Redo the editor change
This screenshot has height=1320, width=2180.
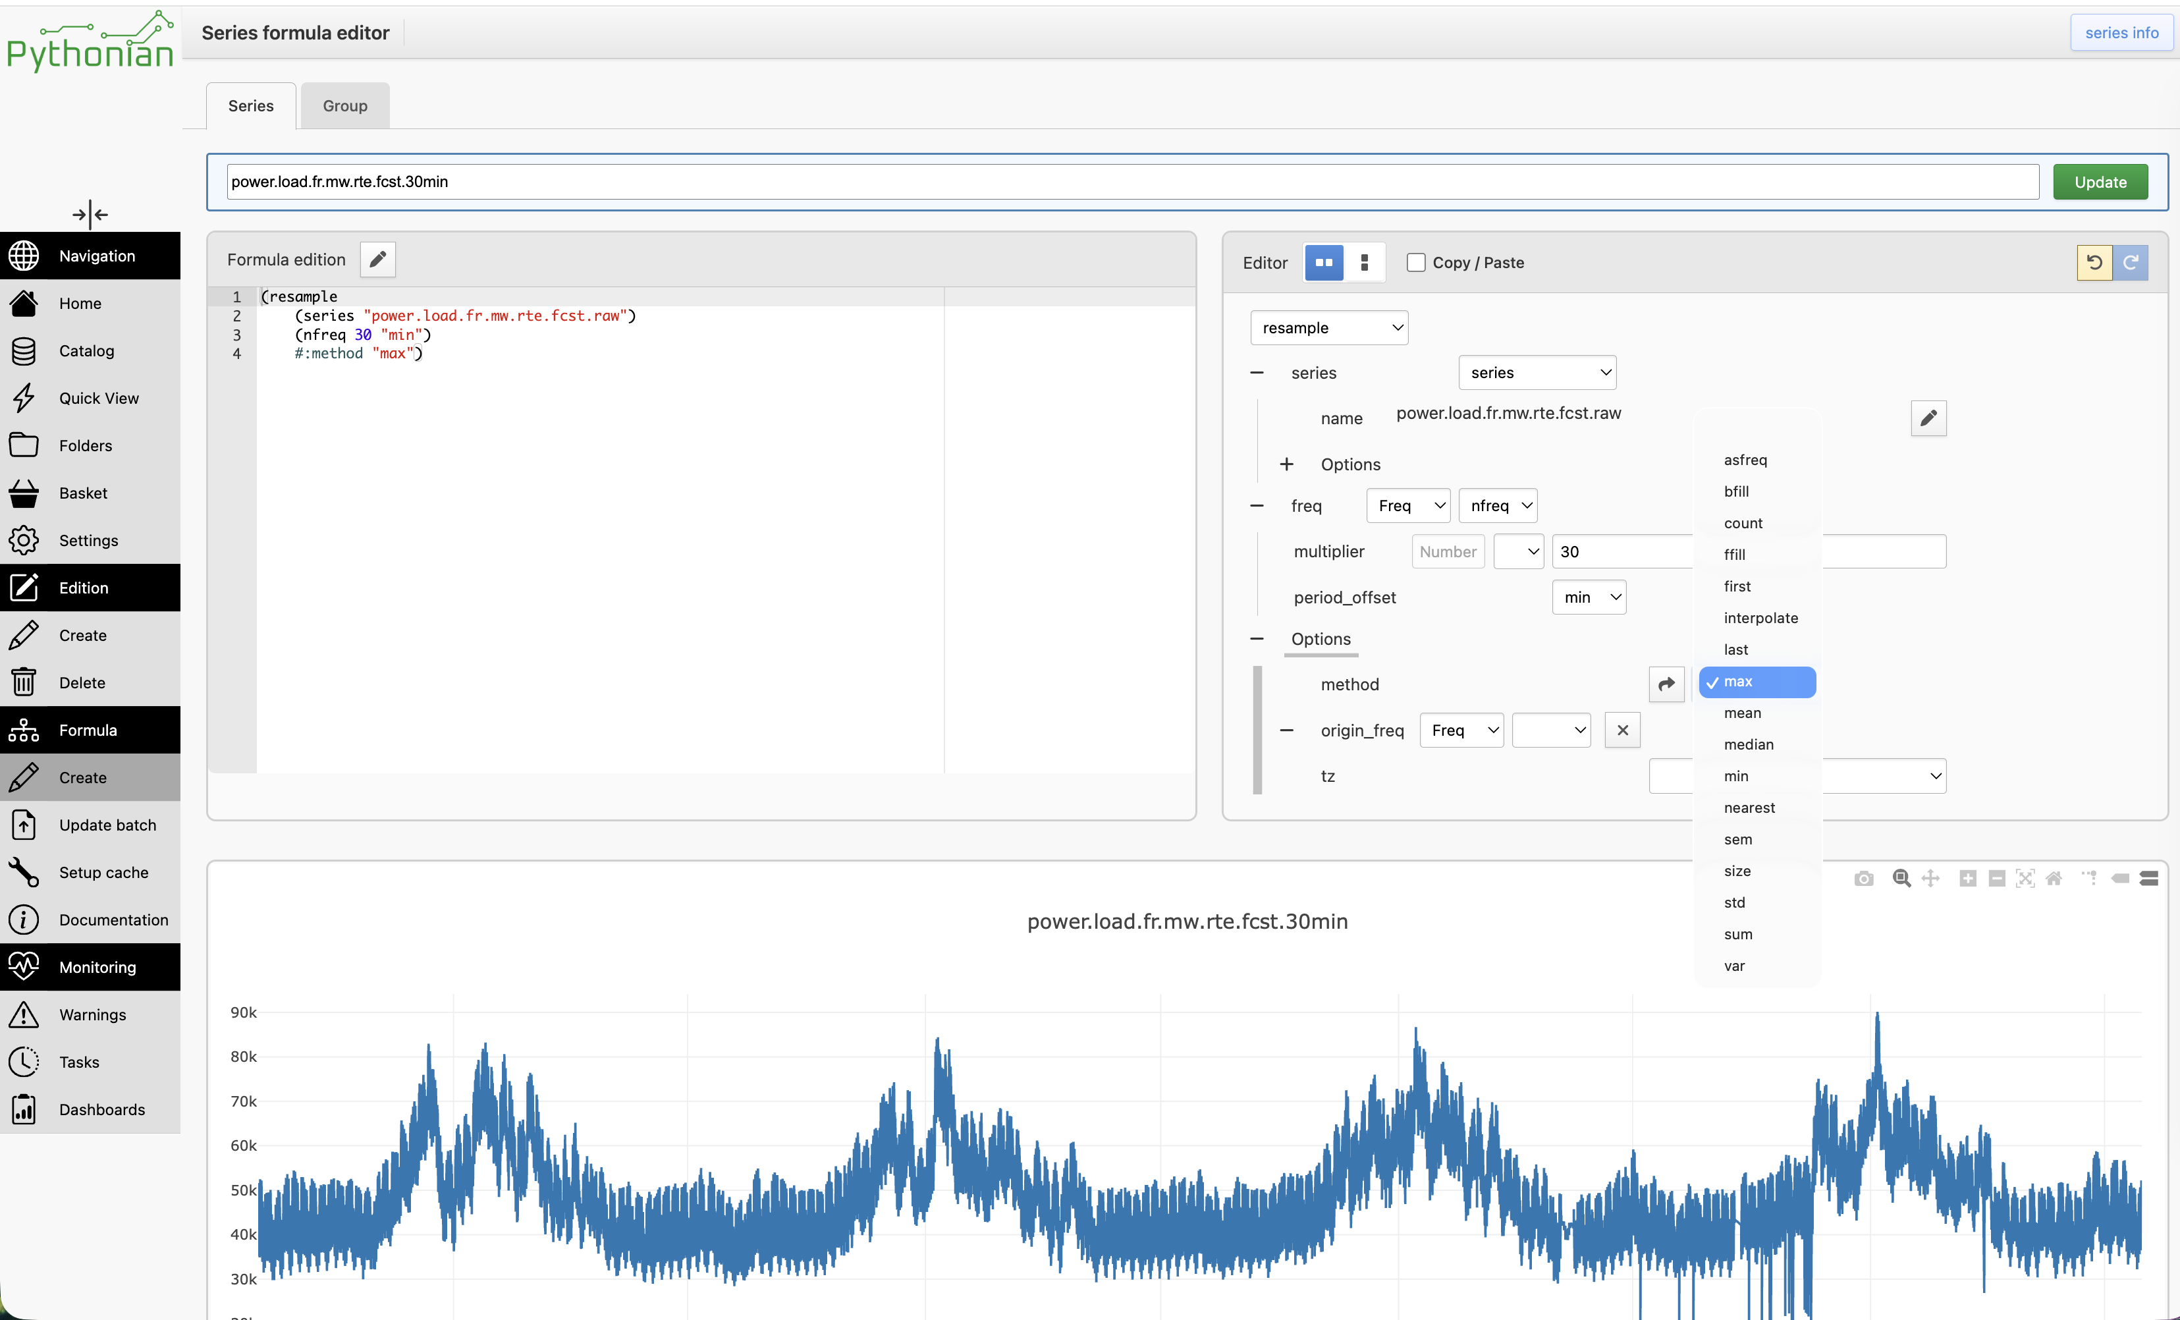pyautogui.click(x=2131, y=263)
